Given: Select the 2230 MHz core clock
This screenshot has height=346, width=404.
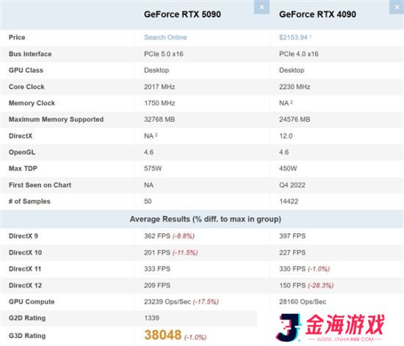Looking at the screenshot, I should [295, 87].
